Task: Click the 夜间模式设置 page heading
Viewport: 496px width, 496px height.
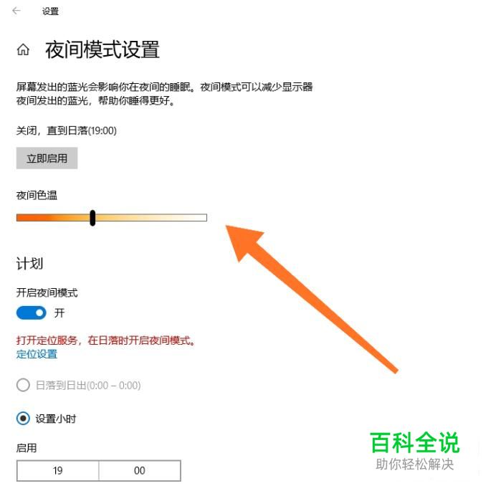Action: click(x=102, y=49)
